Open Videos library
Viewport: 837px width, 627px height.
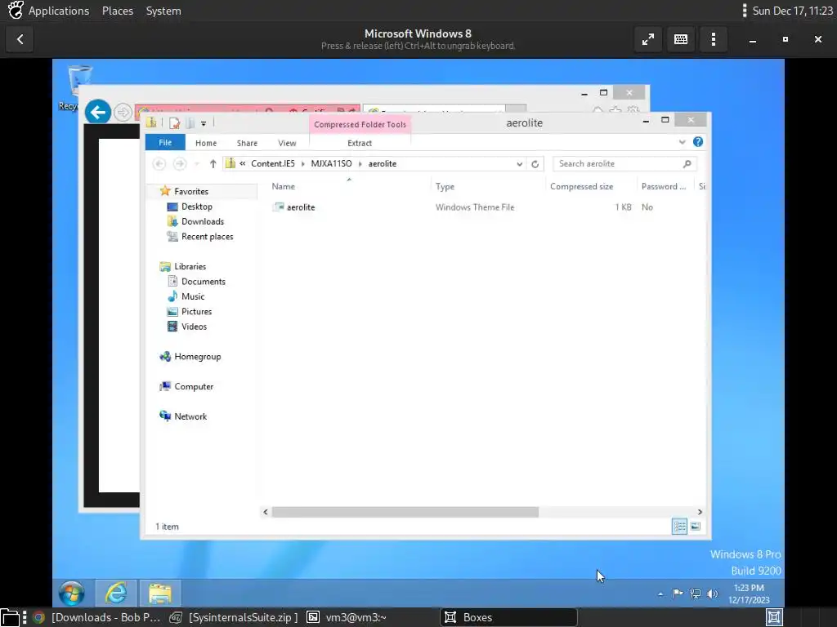[x=194, y=327]
